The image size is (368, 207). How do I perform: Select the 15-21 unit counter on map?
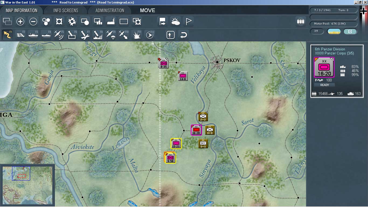(176, 143)
